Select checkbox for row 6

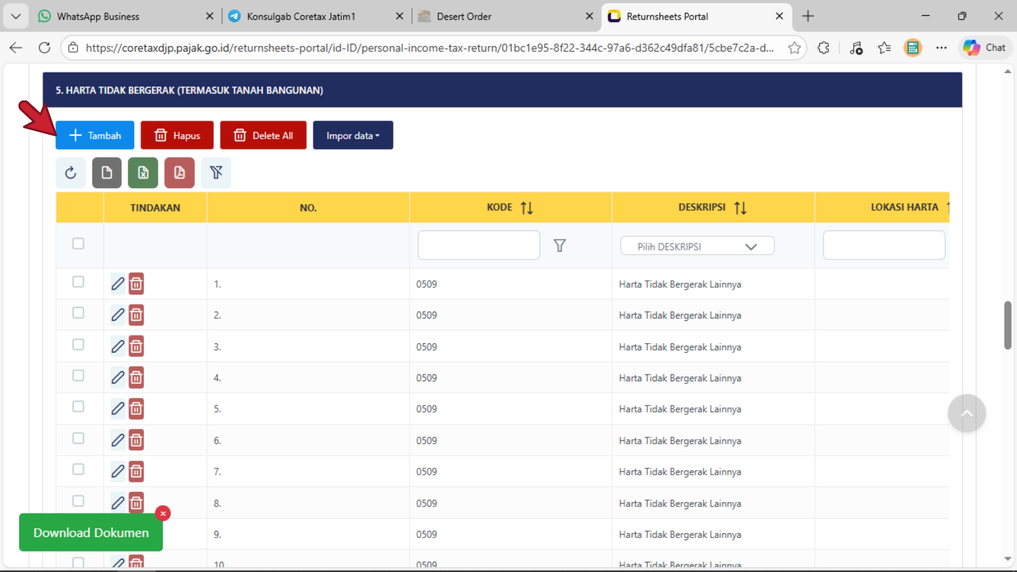[78, 439]
